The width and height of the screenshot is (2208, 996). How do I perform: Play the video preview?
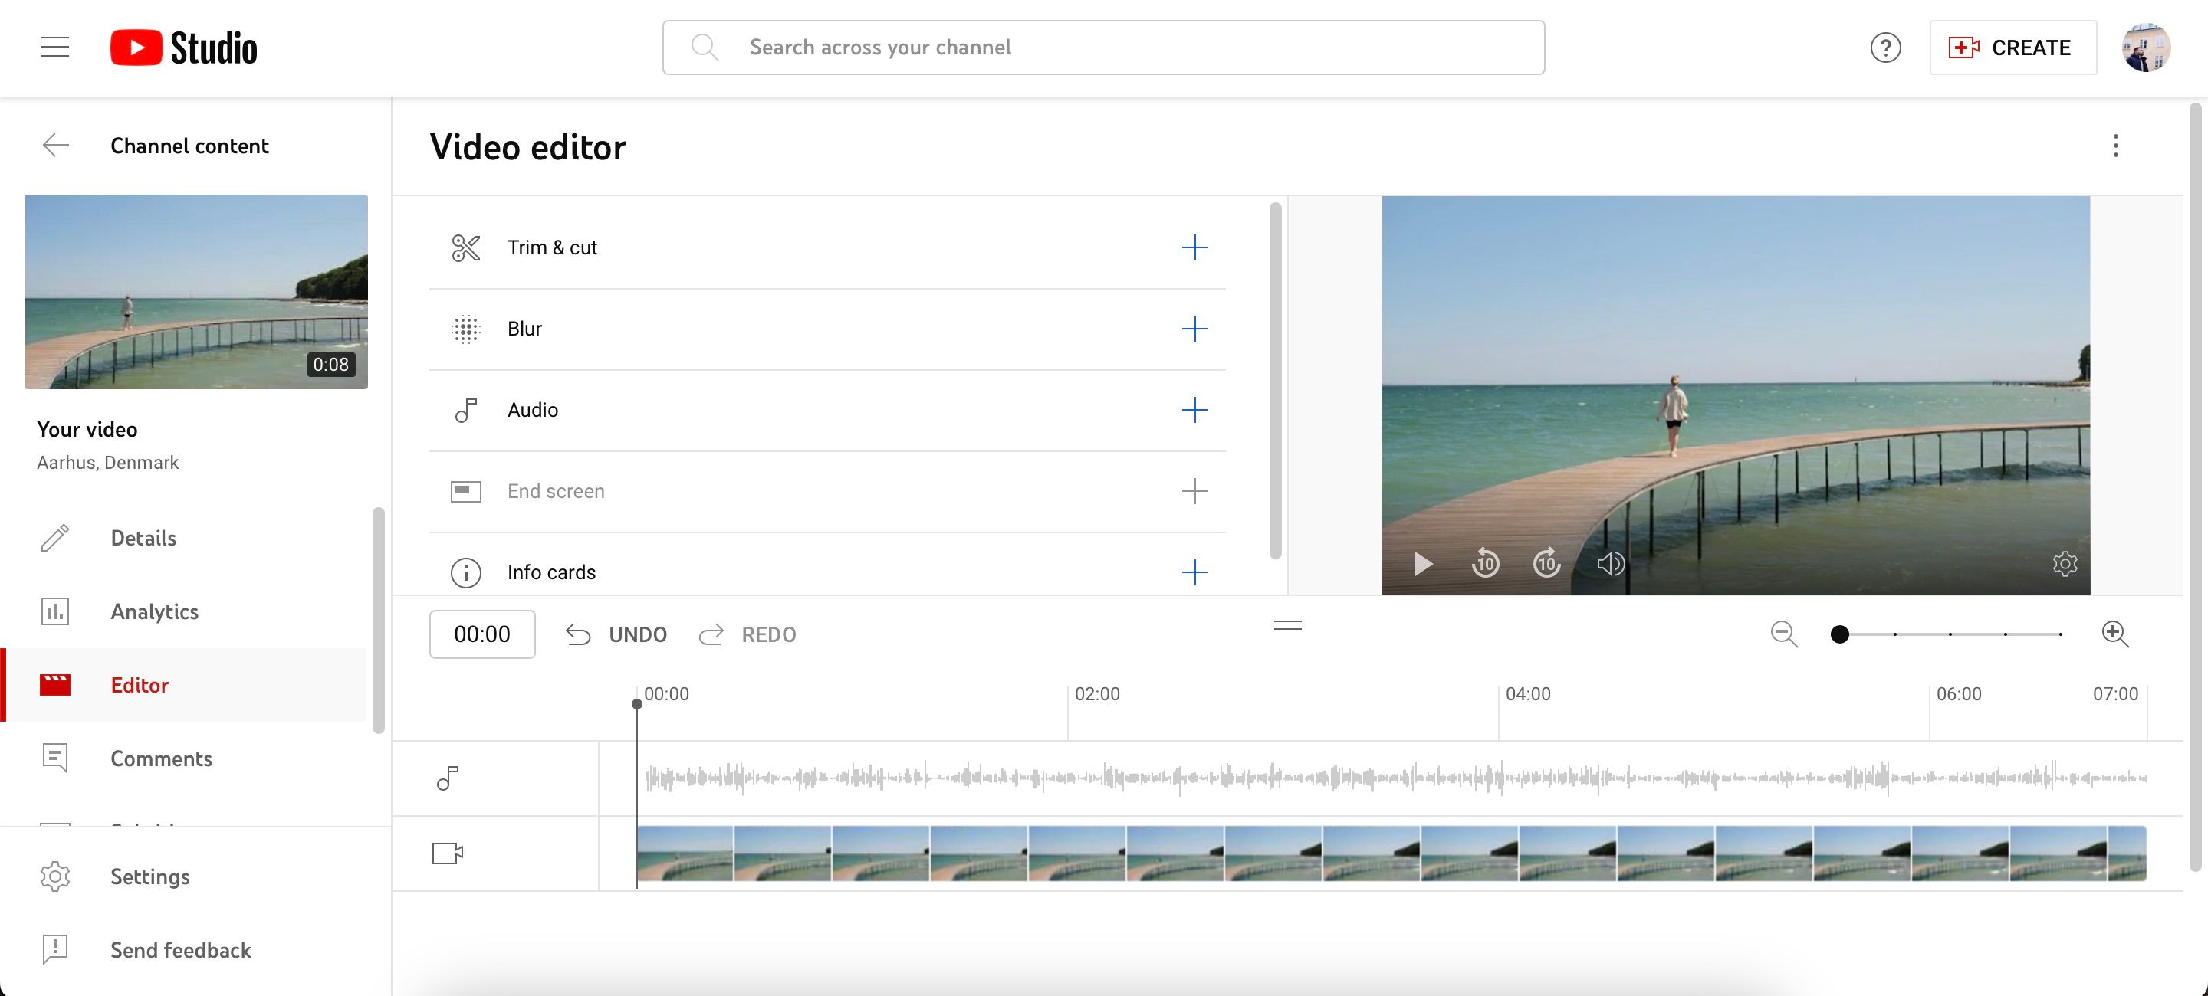1423,564
